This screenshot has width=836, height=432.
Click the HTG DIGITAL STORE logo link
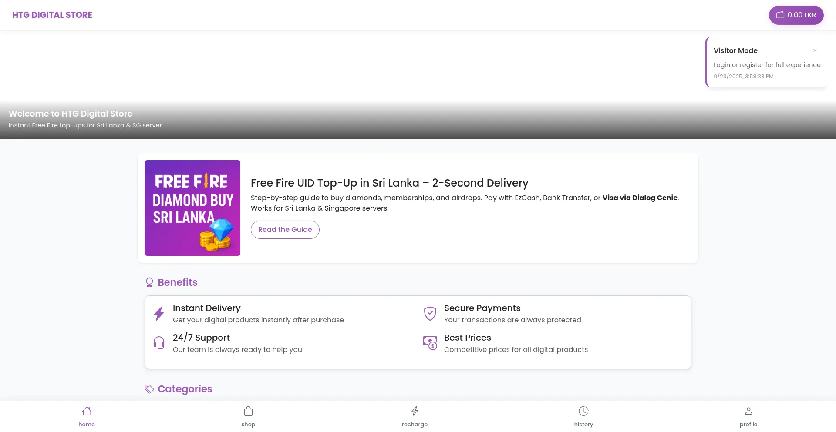52,15
